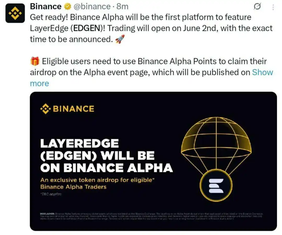Click the EDGEN token coin icon

coord(216,186)
